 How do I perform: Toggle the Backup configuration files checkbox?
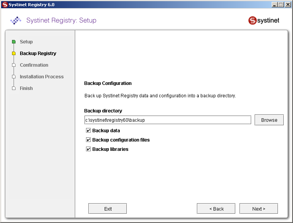pos(88,140)
